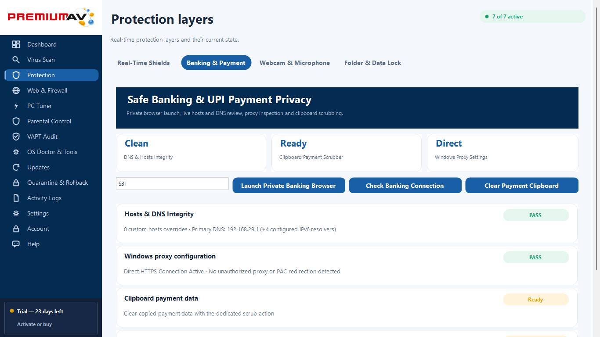Click the Virus Scan magnifier icon
Image resolution: width=600 pixels, height=337 pixels.
(16, 60)
